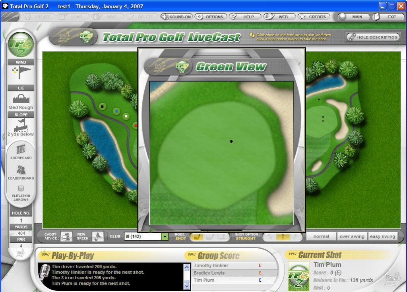Click the wind flag direction icon

point(21,72)
